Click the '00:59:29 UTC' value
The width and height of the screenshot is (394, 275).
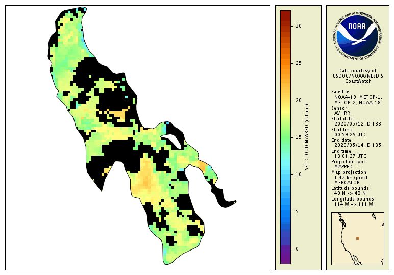(350, 135)
